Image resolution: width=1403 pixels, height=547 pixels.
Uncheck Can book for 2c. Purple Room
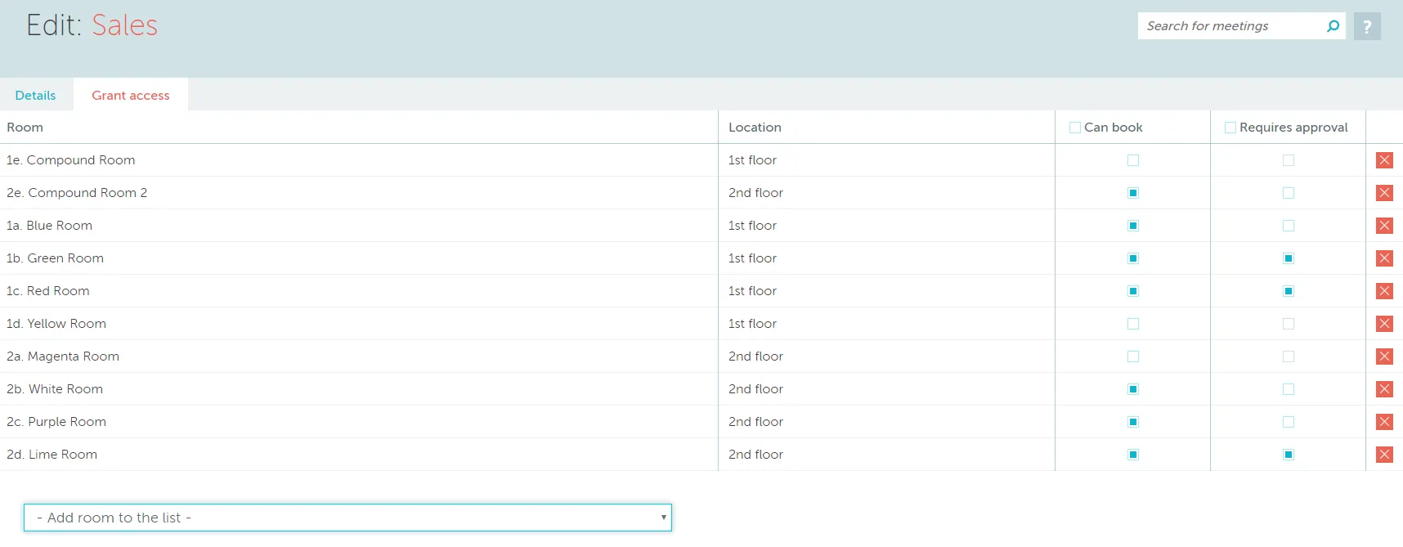pyautogui.click(x=1133, y=422)
